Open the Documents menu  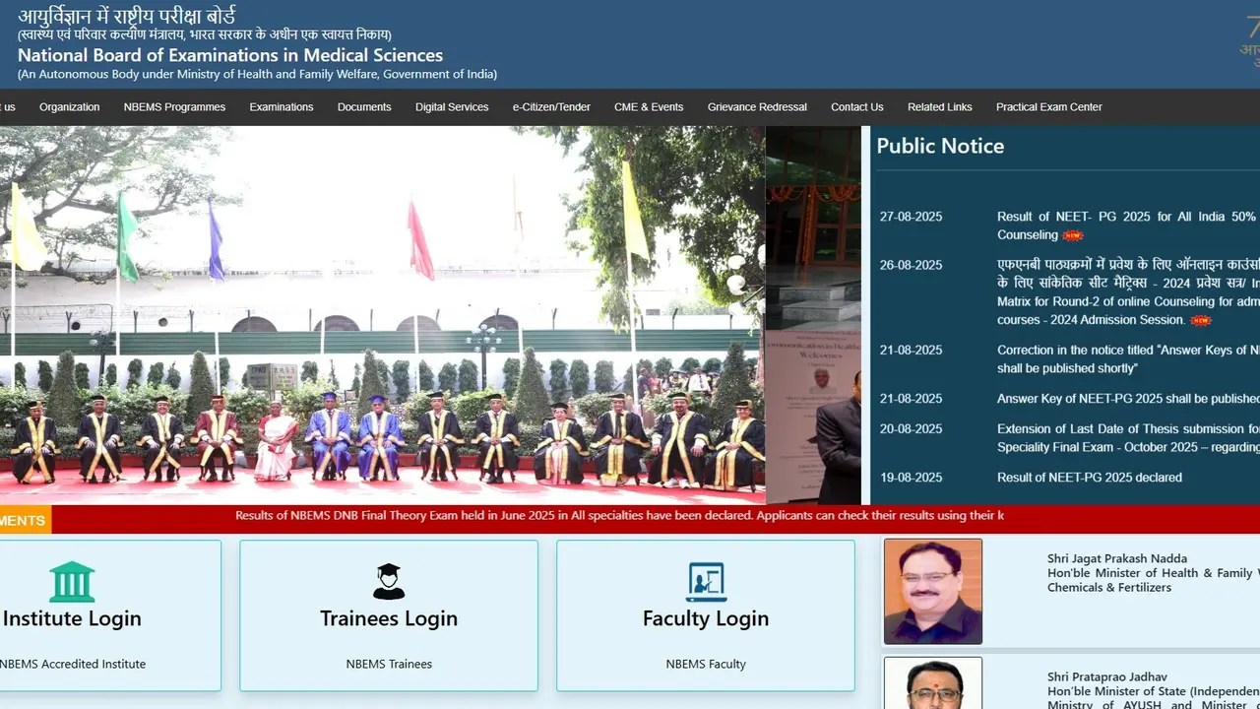point(364,107)
